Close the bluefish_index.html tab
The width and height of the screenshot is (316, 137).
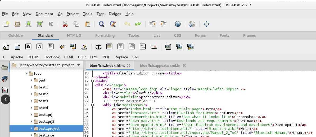(x=129, y=65)
